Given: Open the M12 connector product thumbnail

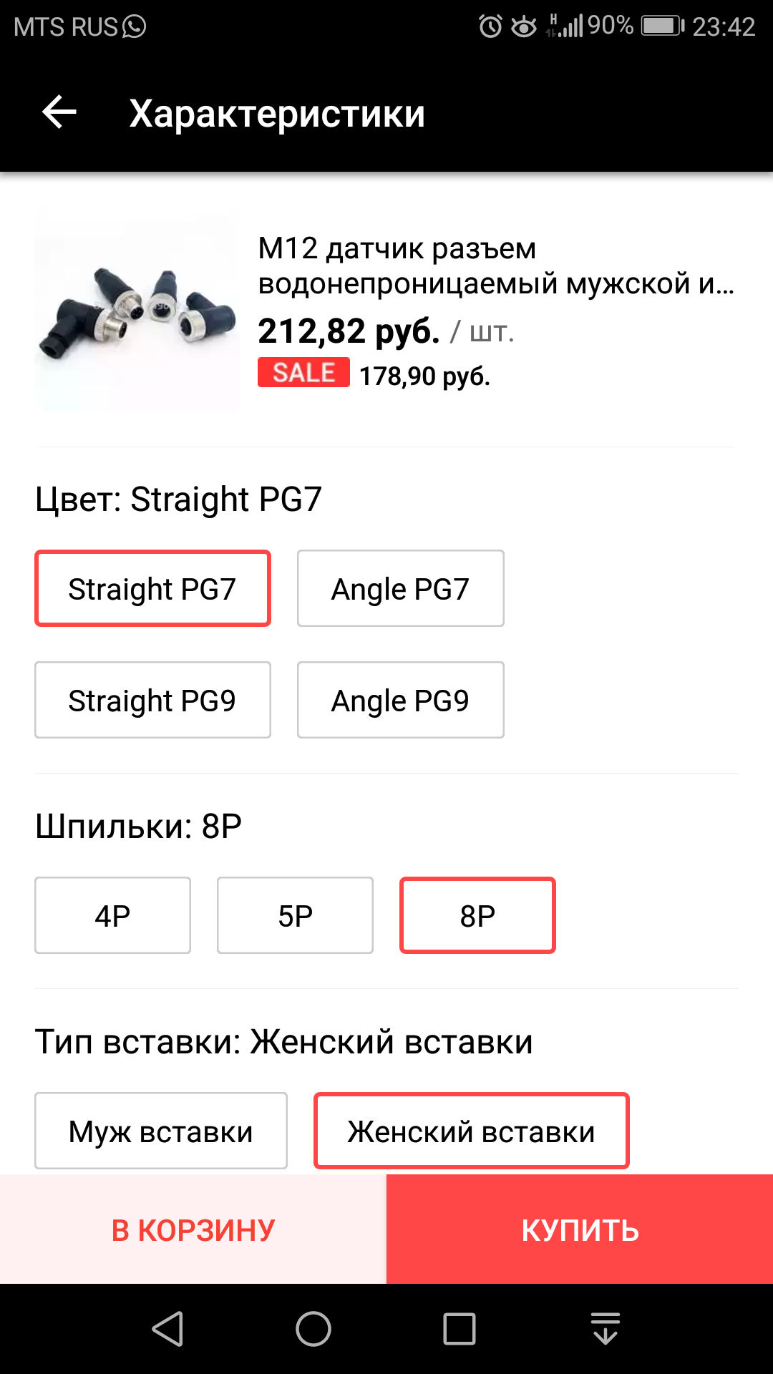Looking at the screenshot, I should pyautogui.click(x=137, y=309).
